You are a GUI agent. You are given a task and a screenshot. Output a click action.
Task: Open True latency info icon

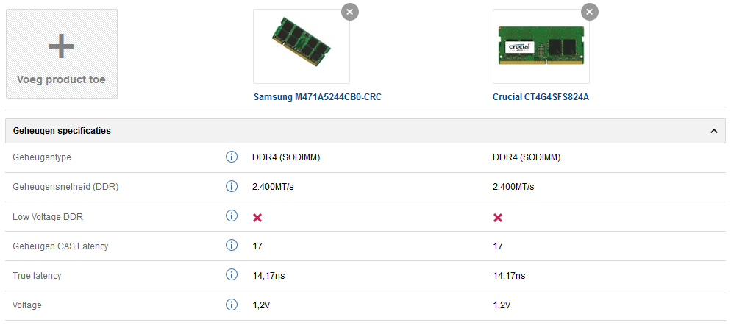point(232,275)
